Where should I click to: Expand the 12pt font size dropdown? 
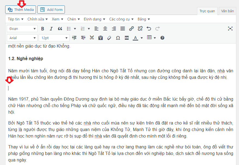[x=54, y=38]
